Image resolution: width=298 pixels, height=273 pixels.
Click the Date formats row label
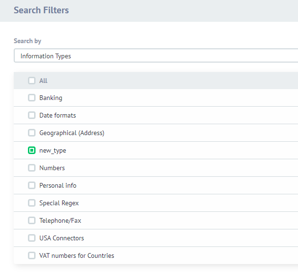pos(57,115)
